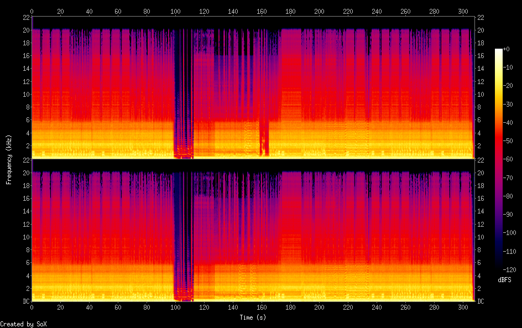Viewport: 522px width, 328px height.
Task: Click the "Time (s)" axis title
Action: (253, 317)
